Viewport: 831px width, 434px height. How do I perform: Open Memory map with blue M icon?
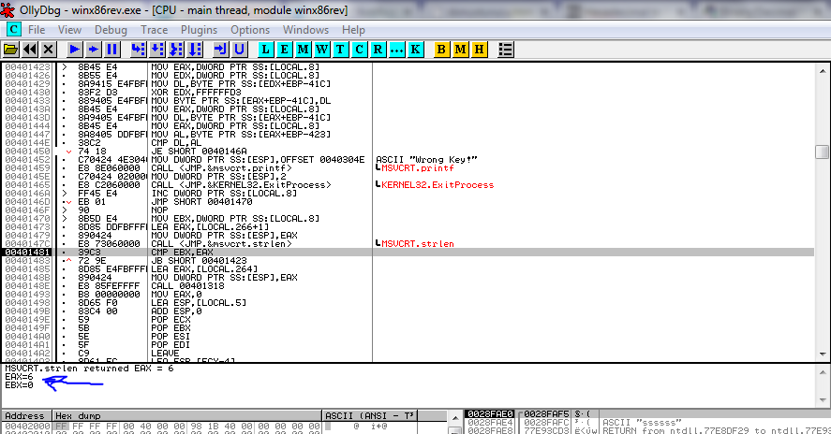[304, 50]
